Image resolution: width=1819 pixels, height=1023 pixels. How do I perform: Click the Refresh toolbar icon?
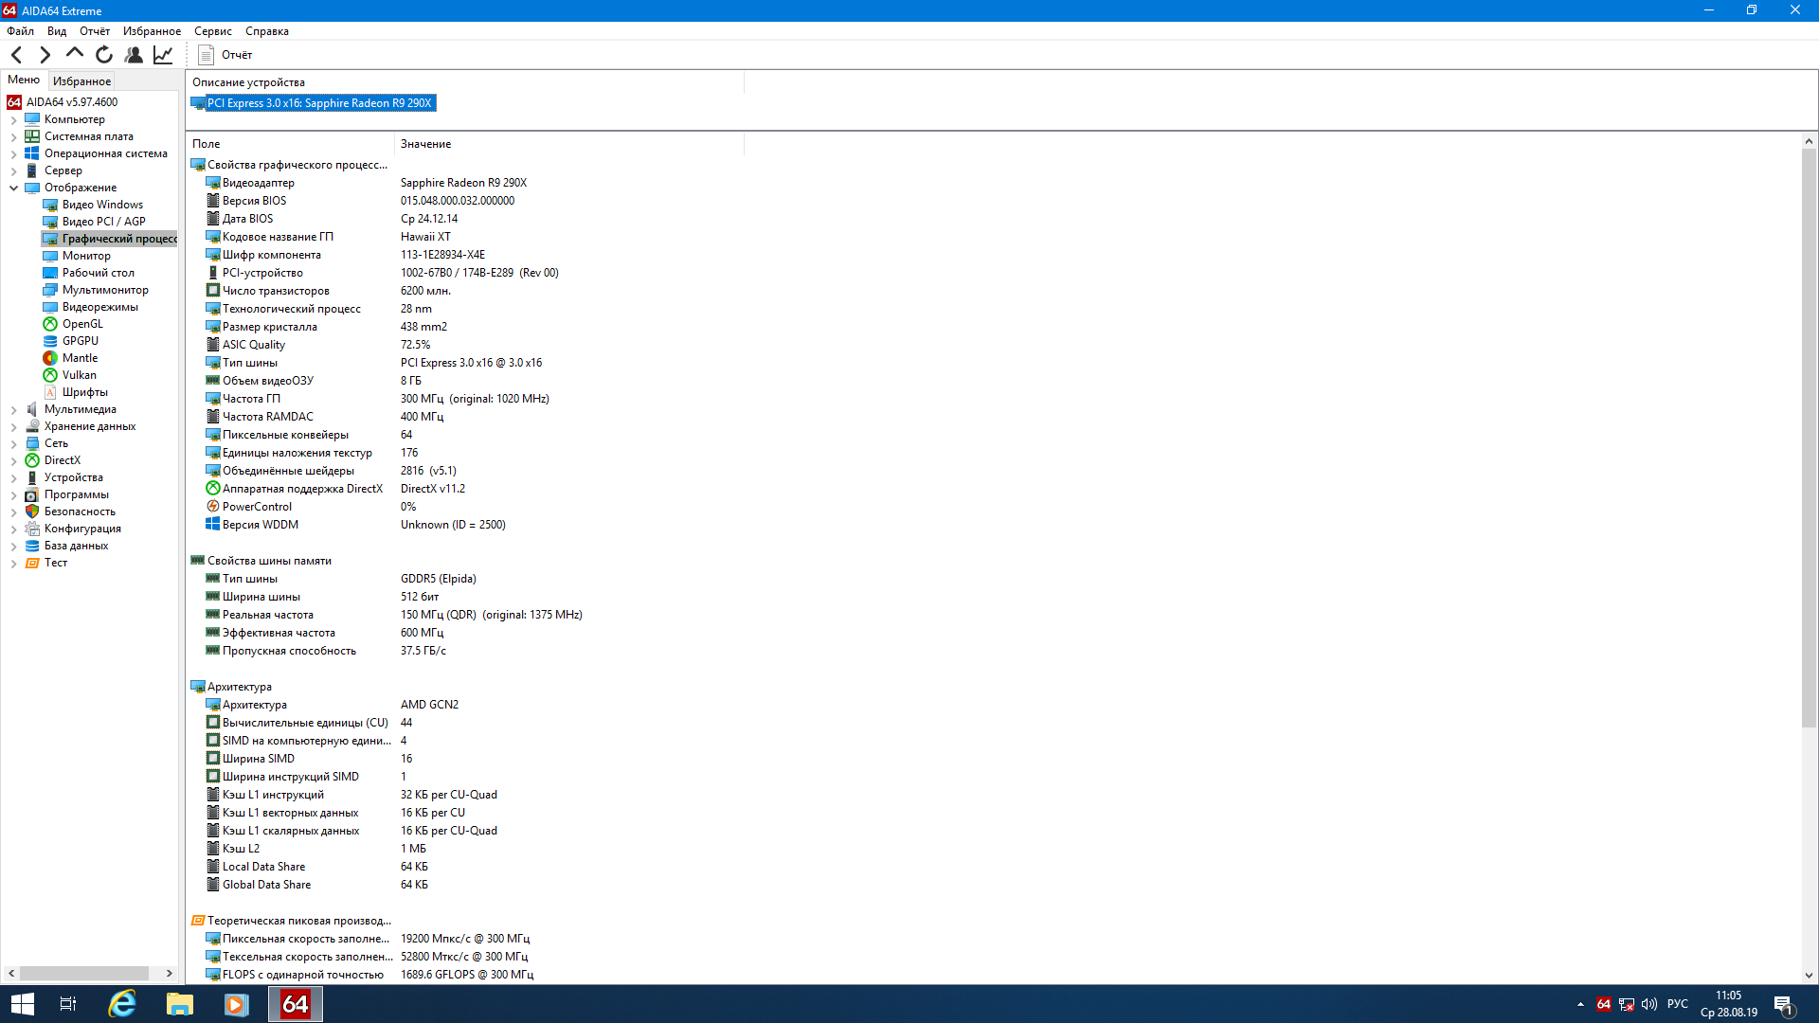point(104,55)
